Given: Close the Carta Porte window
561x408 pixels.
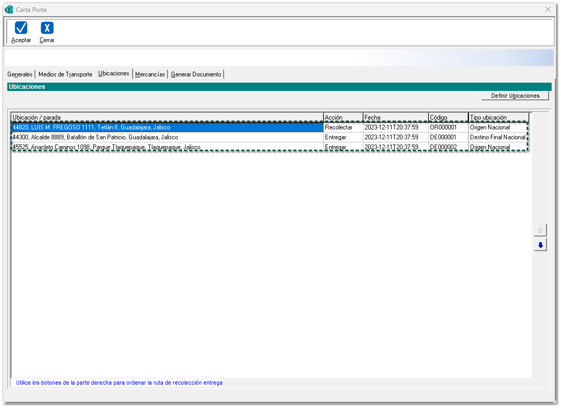Looking at the screenshot, I should pyautogui.click(x=547, y=9).
